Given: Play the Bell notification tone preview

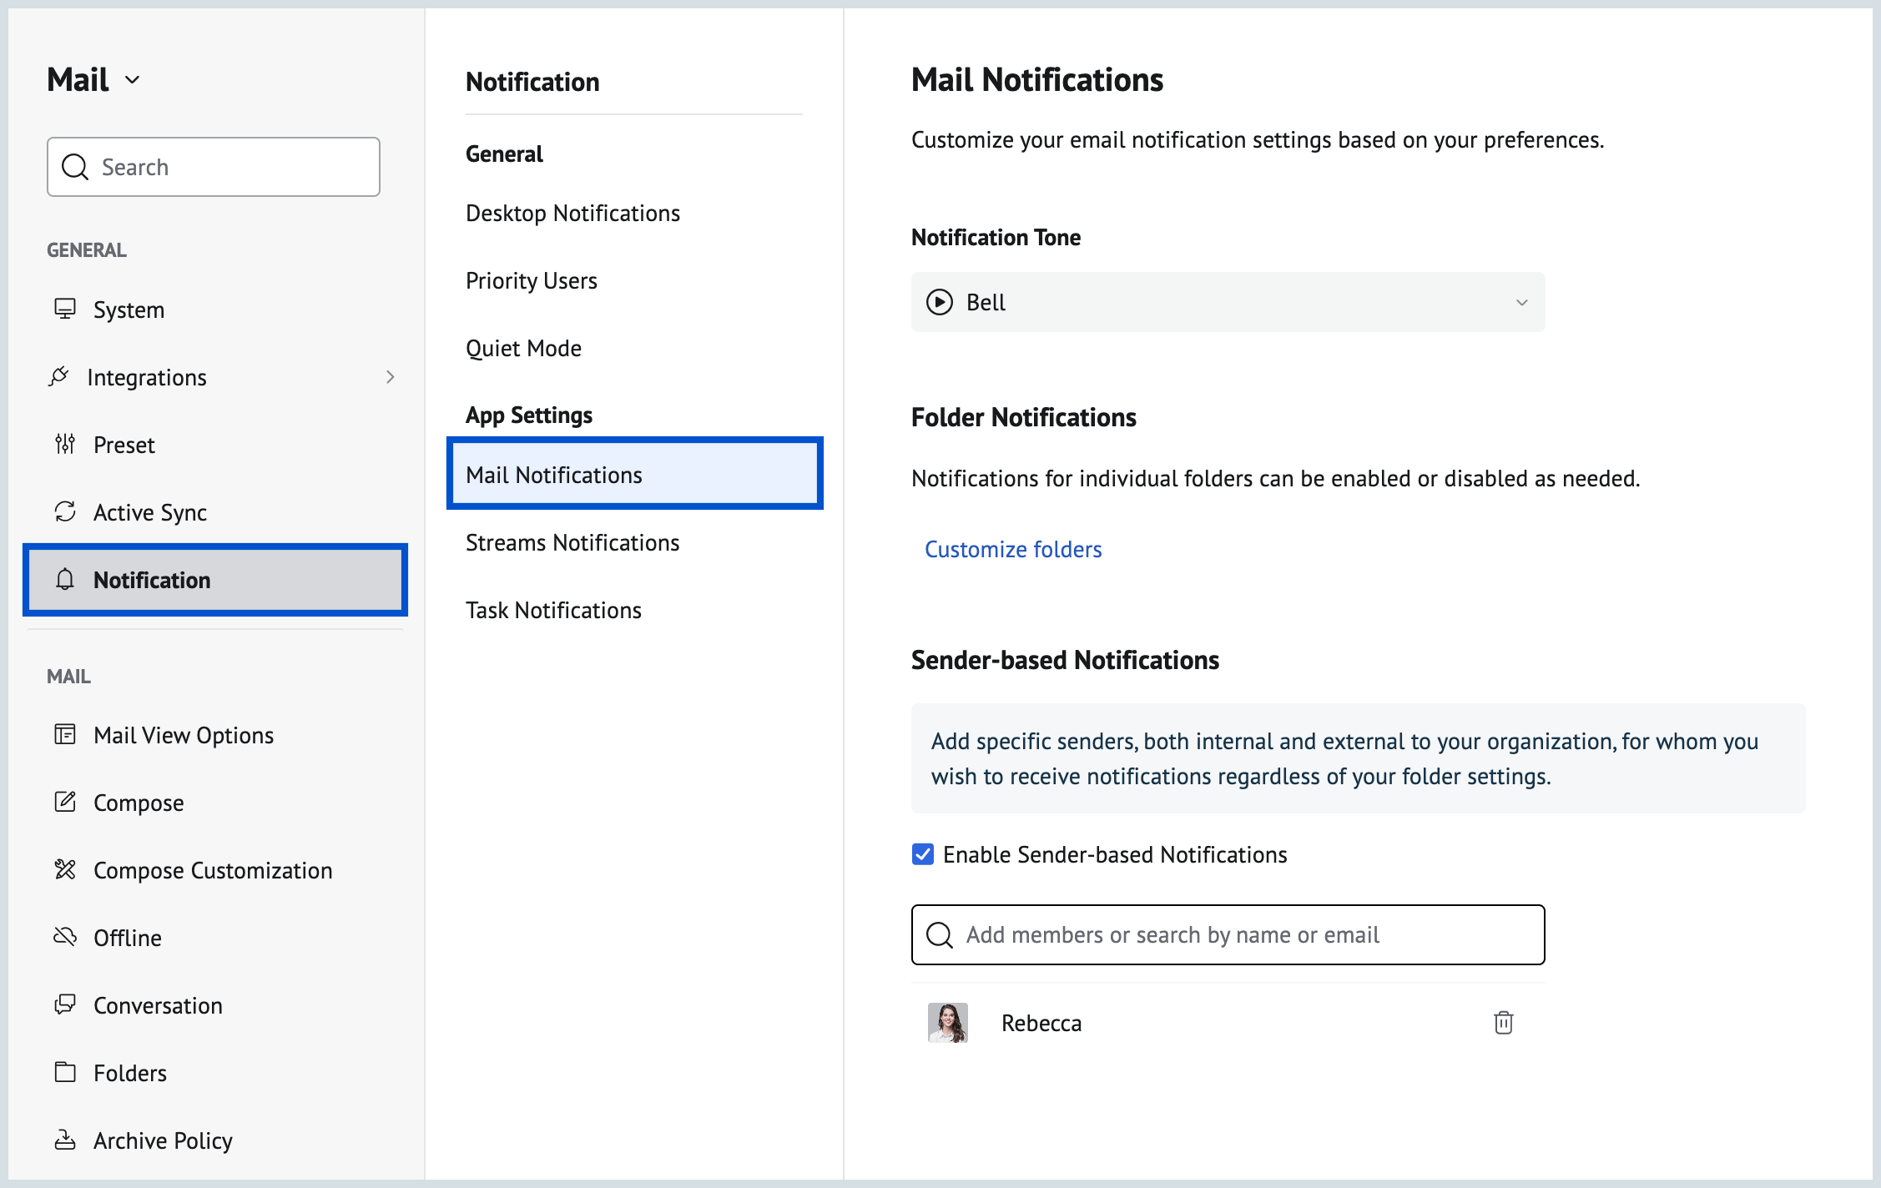Looking at the screenshot, I should tap(939, 302).
